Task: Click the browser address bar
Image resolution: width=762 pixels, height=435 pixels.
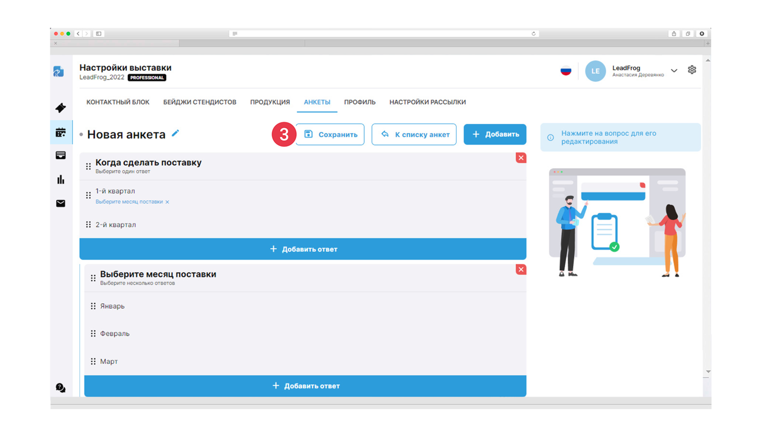Action: tap(384, 34)
